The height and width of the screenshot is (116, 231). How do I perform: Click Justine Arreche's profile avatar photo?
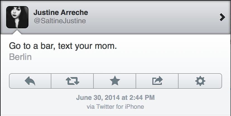[x=17, y=17]
